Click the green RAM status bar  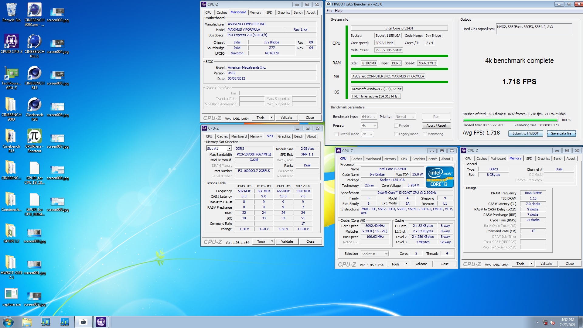pyautogui.click(x=399, y=69)
